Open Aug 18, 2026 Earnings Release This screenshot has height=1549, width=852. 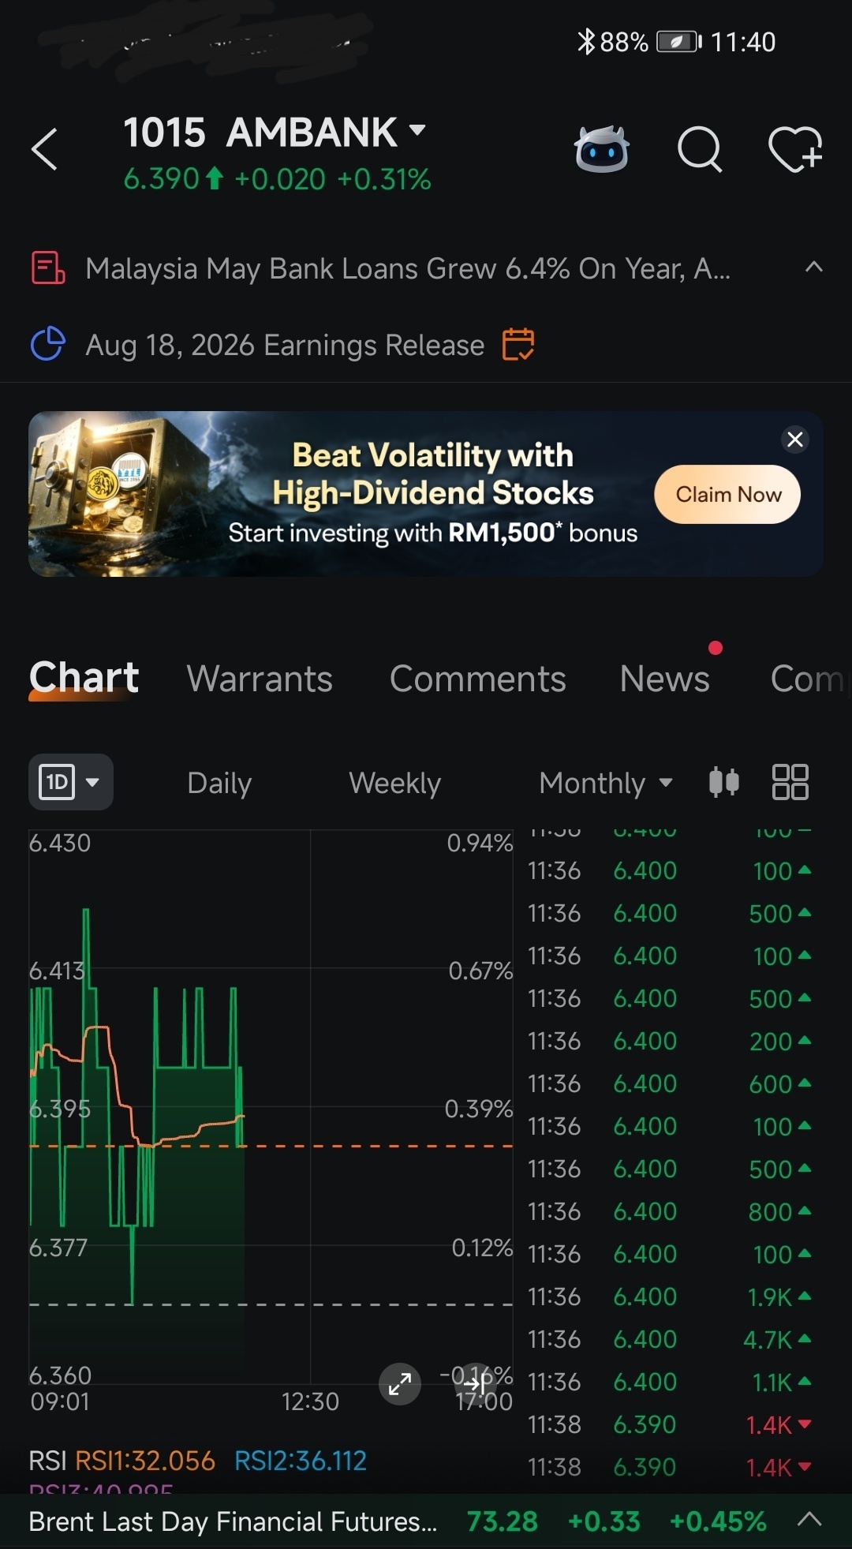tap(285, 345)
